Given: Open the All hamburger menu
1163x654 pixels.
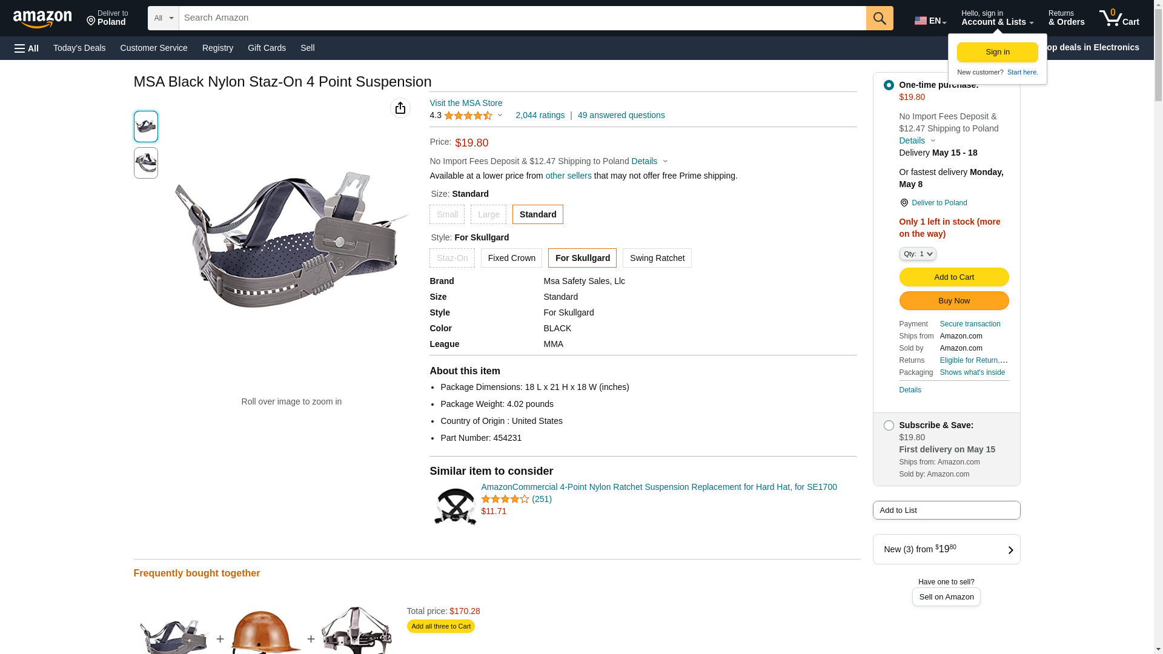Looking at the screenshot, I should (x=27, y=48).
